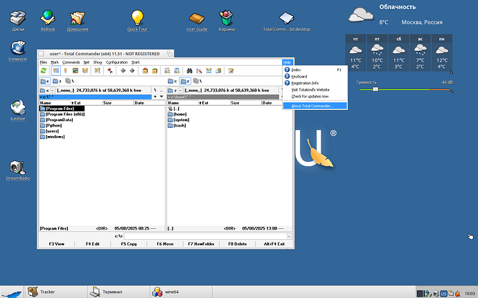
Task: Open the Mark menu
Action: click(55, 62)
